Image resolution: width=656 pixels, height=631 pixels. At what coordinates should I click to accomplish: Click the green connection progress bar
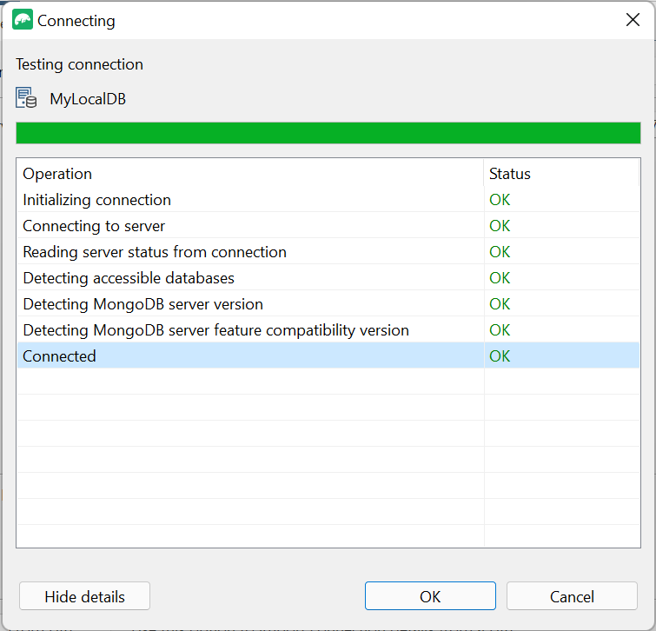click(x=328, y=133)
